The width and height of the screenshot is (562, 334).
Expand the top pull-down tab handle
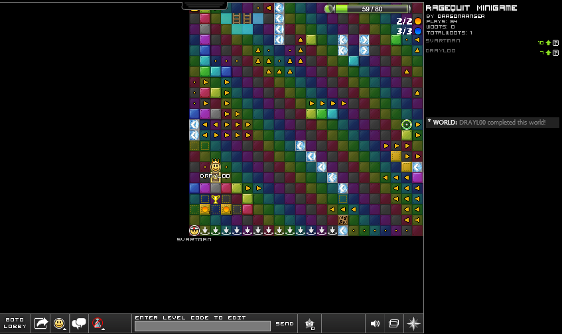(x=204, y=5)
